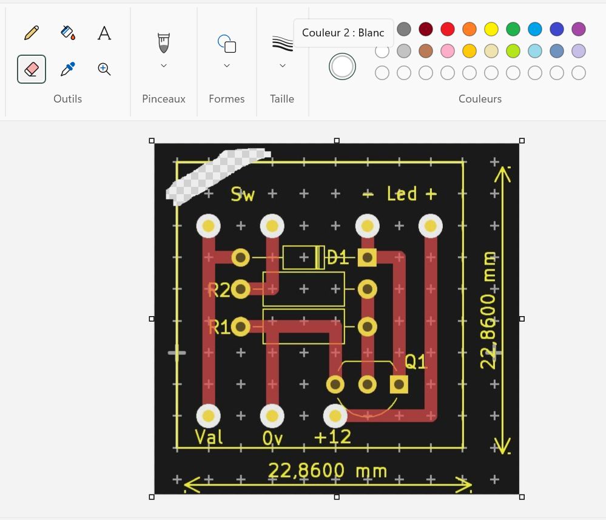Click the middle-right canvas selection handle
Image resolution: width=606 pixels, height=520 pixels.
coord(522,319)
